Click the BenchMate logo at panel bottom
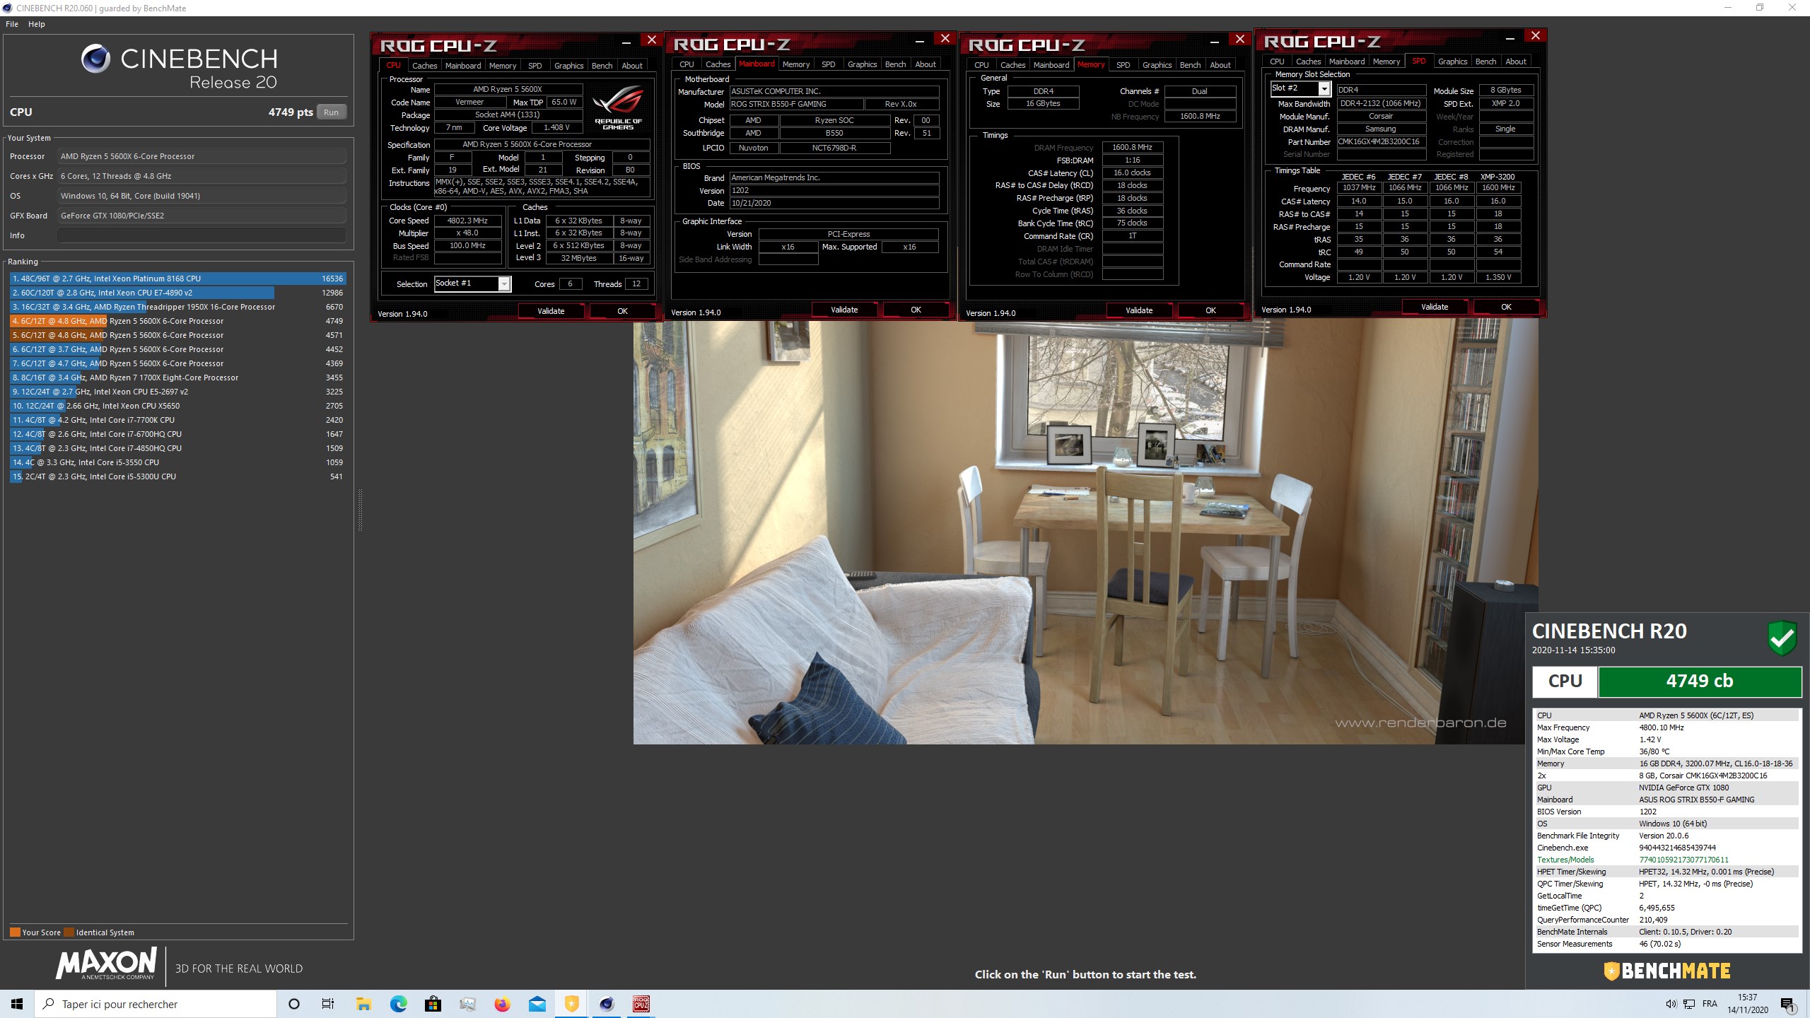1810x1018 pixels. click(1667, 971)
